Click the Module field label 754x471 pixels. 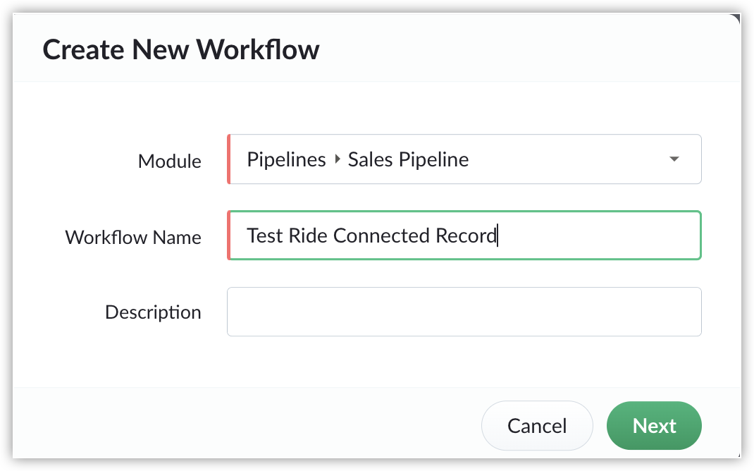pyautogui.click(x=169, y=161)
